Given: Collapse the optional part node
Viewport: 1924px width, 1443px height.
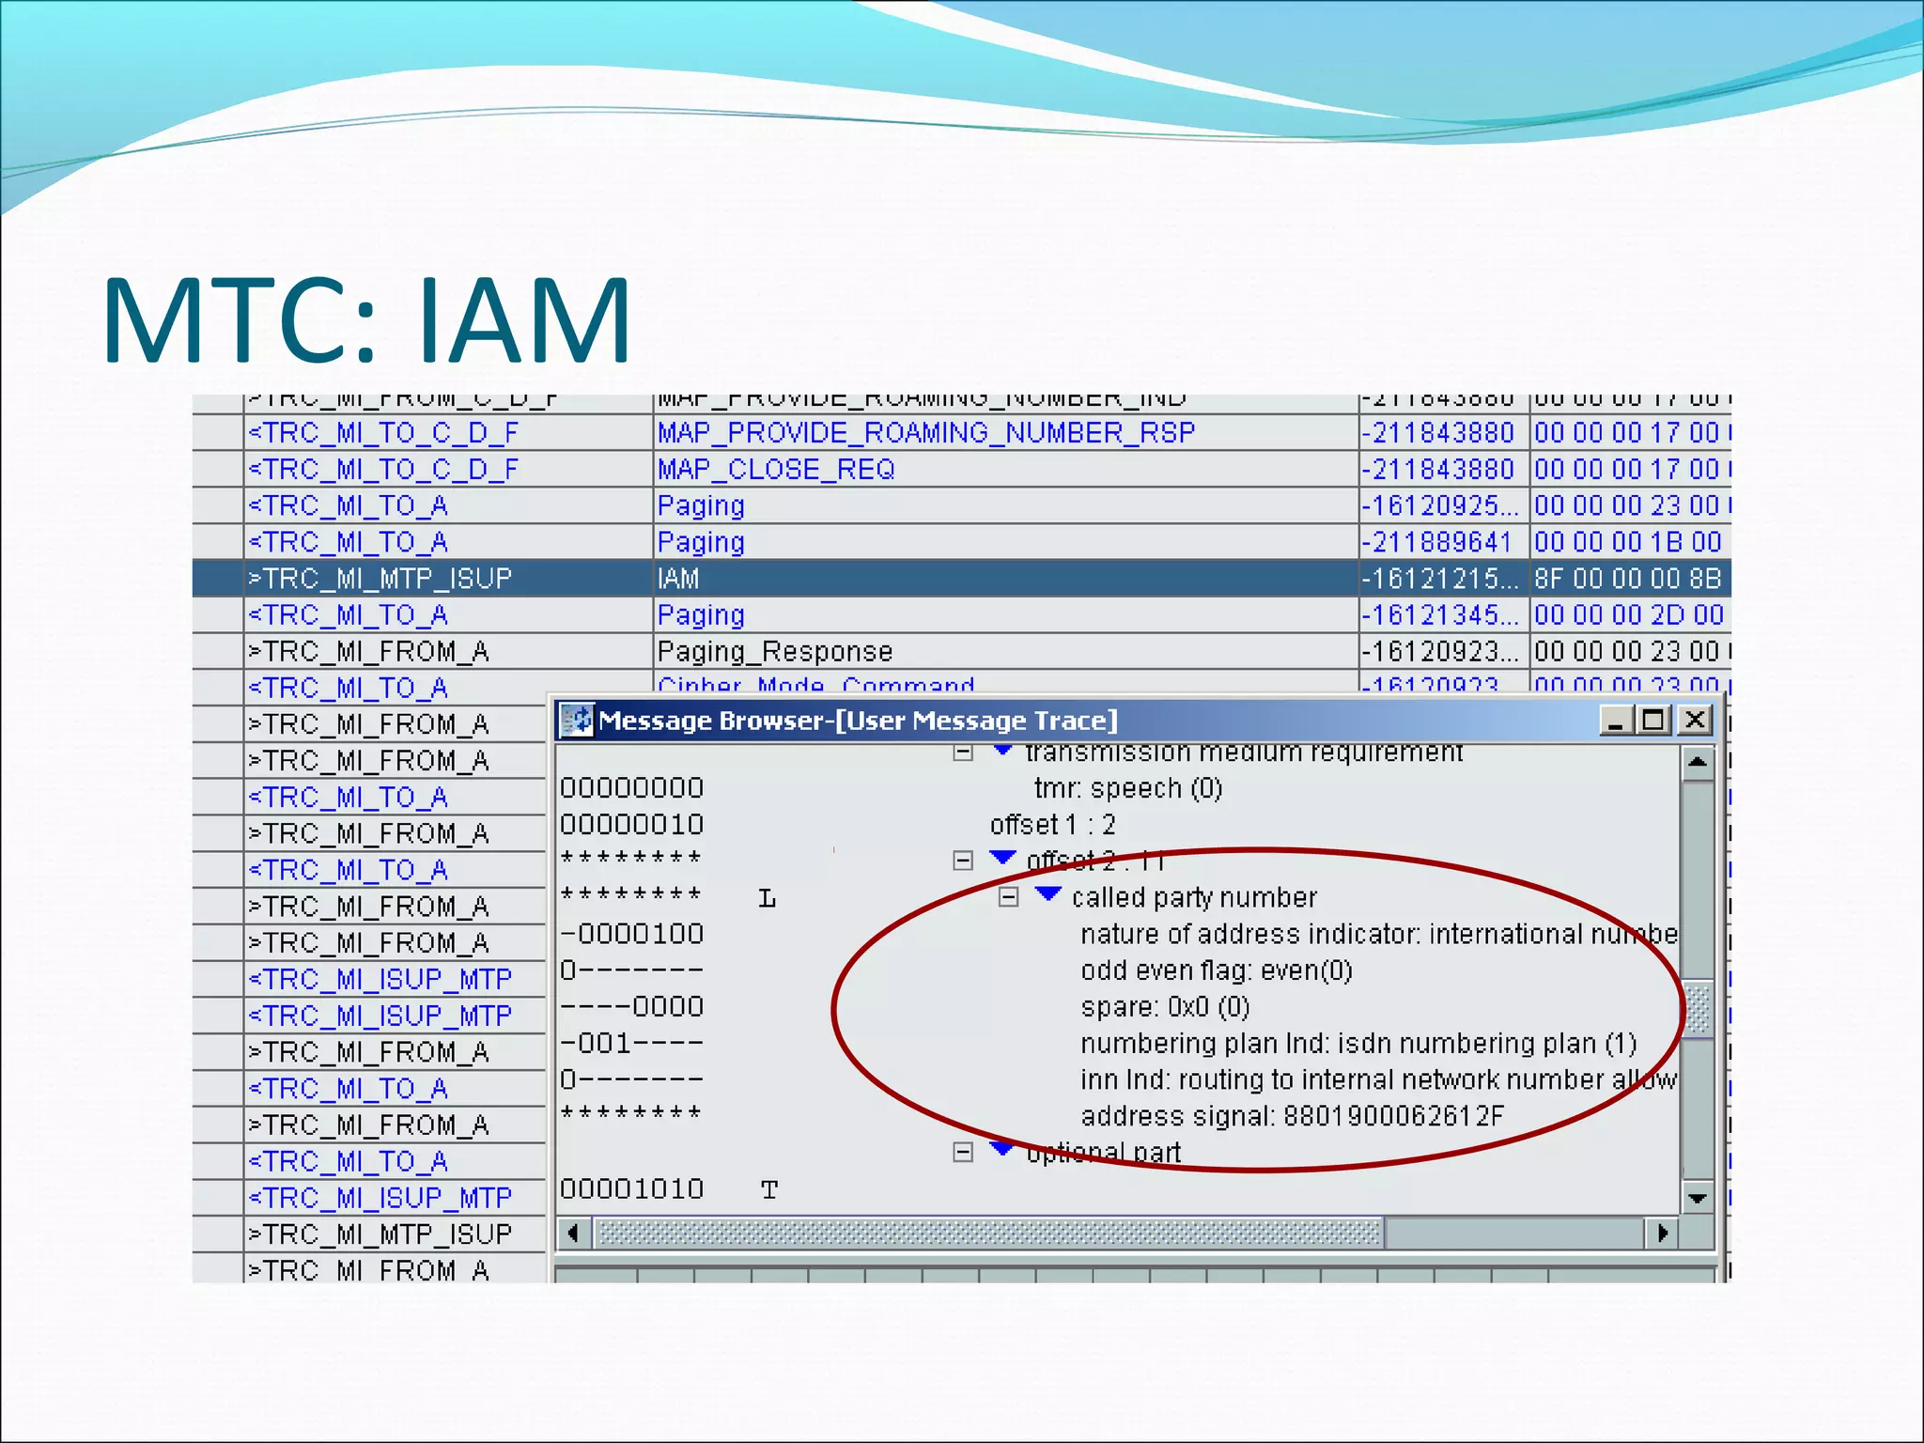Looking at the screenshot, I should click(x=963, y=1152).
